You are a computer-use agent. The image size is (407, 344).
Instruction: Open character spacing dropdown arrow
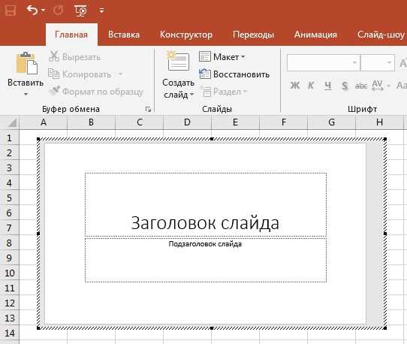[x=388, y=86]
